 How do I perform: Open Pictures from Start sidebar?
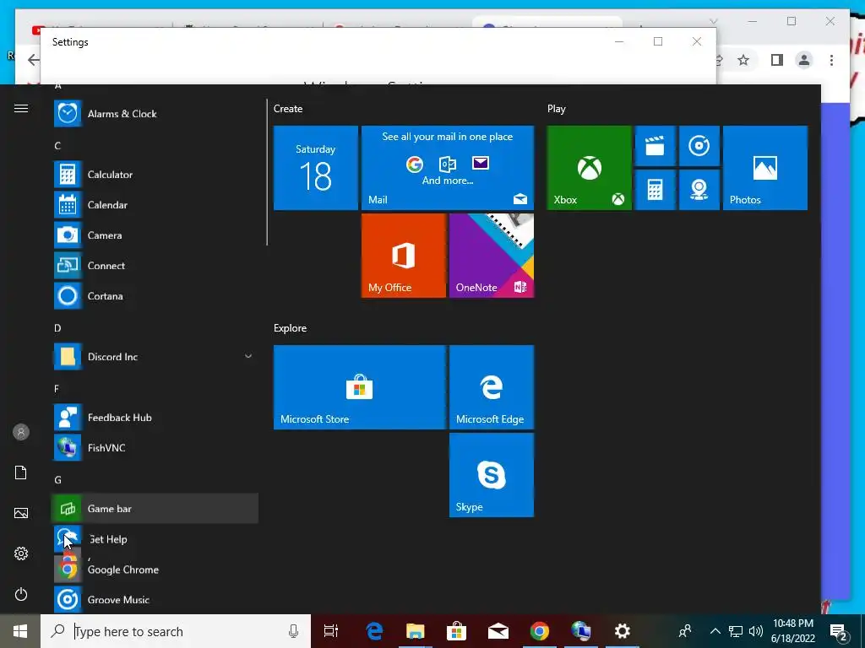click(21, 513)
